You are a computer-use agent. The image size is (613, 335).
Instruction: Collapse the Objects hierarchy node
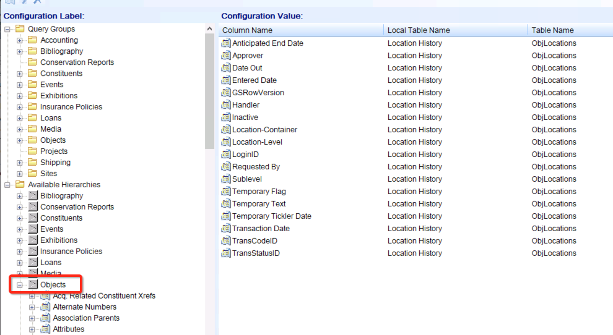point(20,285)
